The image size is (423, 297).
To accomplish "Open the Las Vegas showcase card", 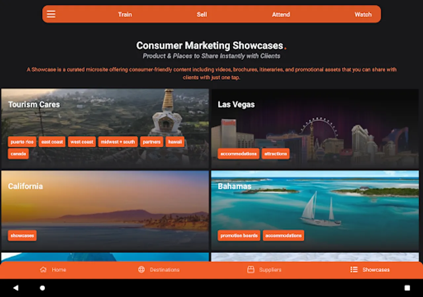I will coord(315,129).
